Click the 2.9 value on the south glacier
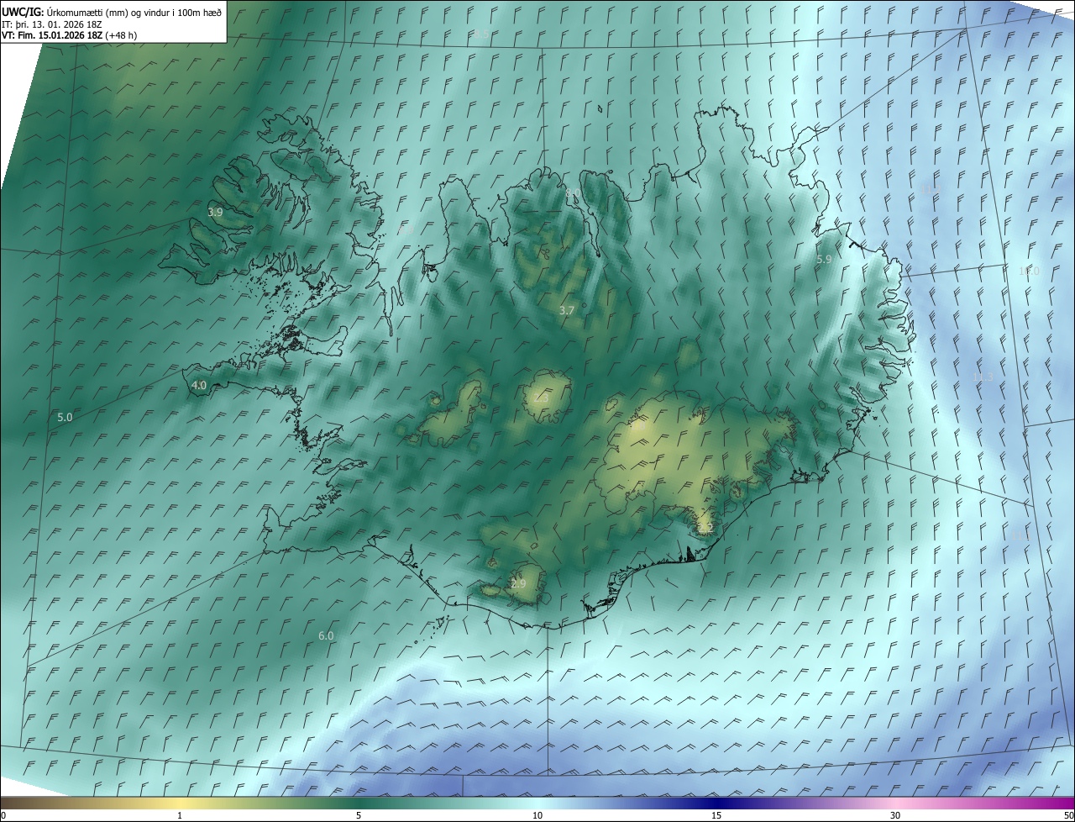Screen dimensions: 1075x822 pos(518,583)
